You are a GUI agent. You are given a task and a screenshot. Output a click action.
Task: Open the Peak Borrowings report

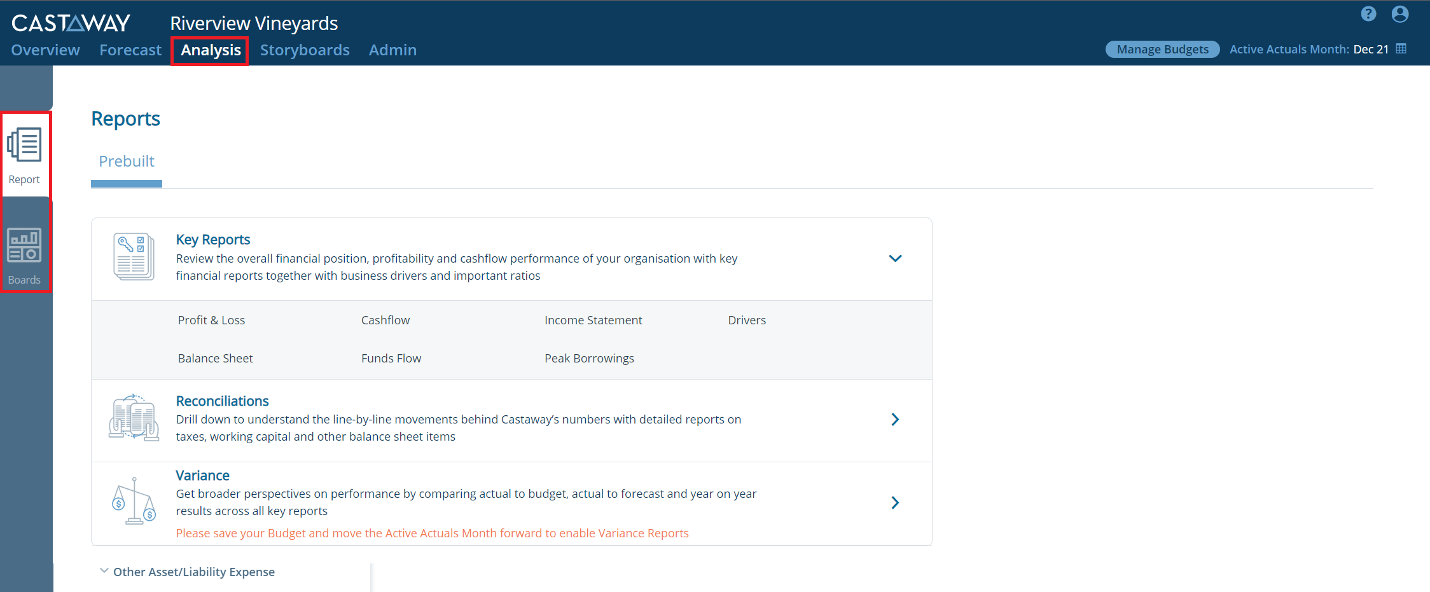coord(589,359)
